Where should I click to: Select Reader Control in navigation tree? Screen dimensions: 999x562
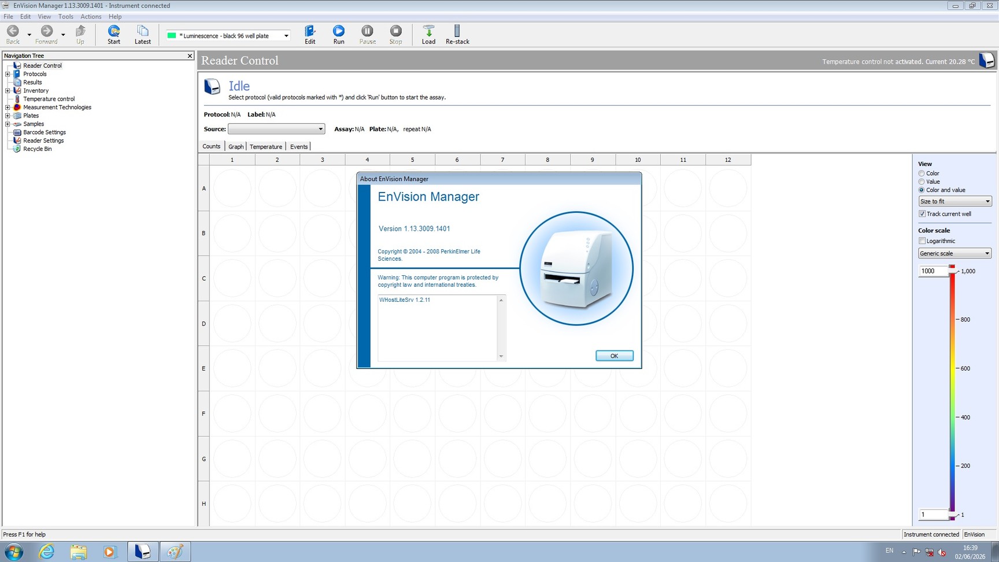tap(42, 65)
